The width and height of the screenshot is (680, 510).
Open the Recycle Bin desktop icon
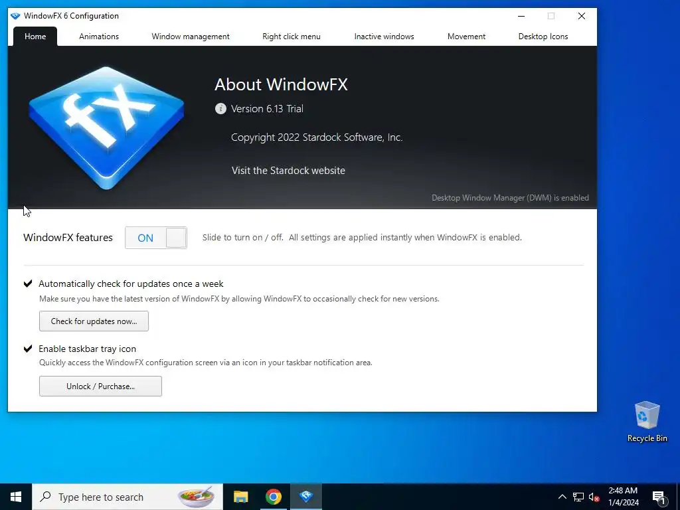647,422
